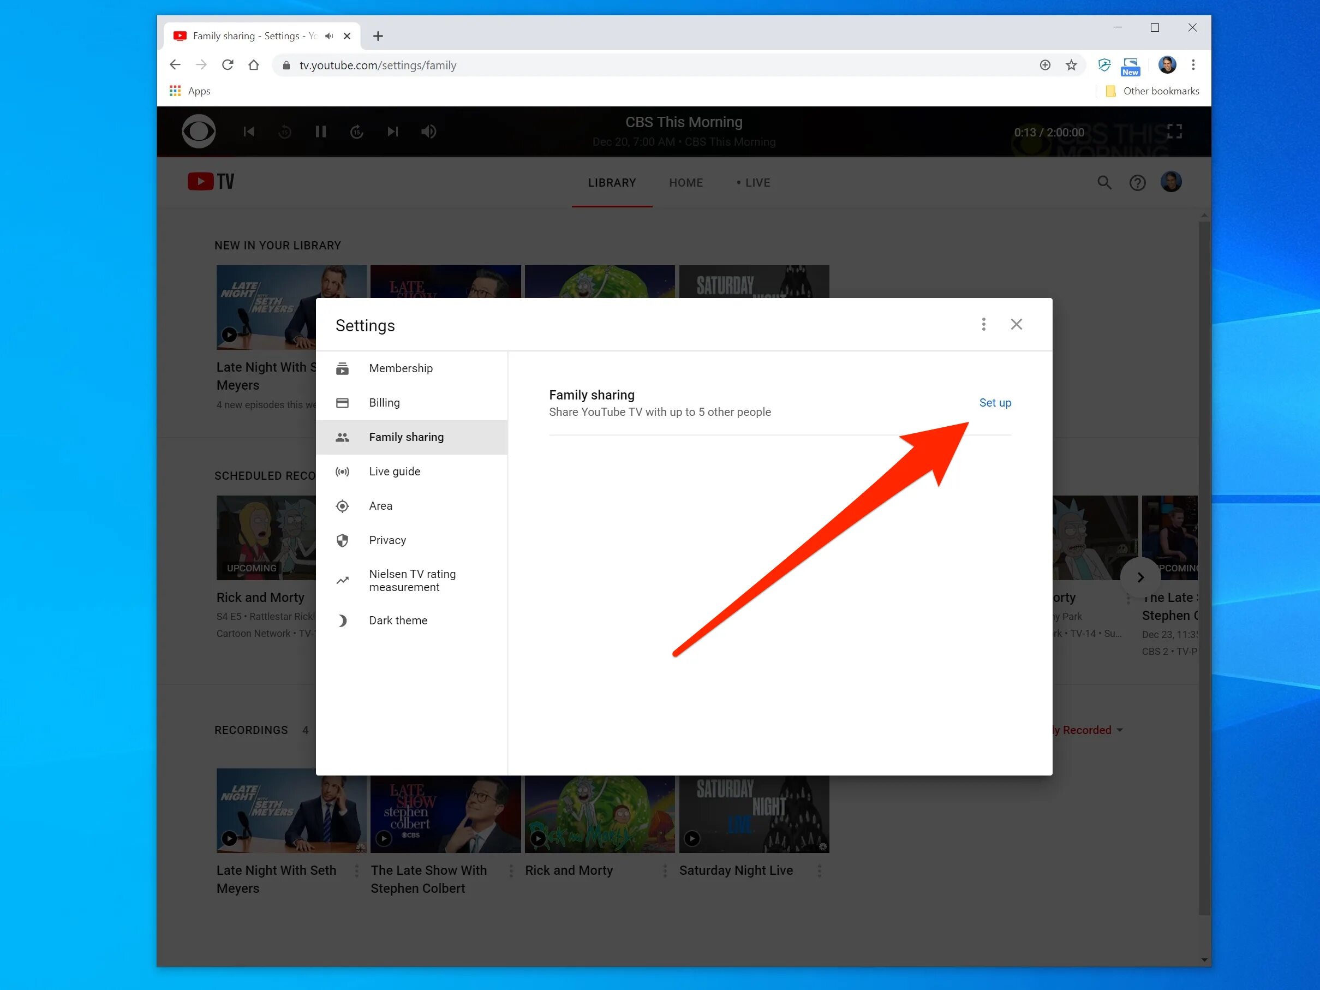
Task: Bookmark this page with star icon
Action: click(1071, 65)
